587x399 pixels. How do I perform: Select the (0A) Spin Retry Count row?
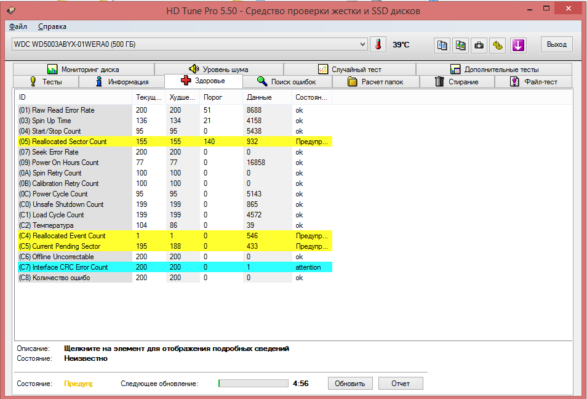(175, 173)
